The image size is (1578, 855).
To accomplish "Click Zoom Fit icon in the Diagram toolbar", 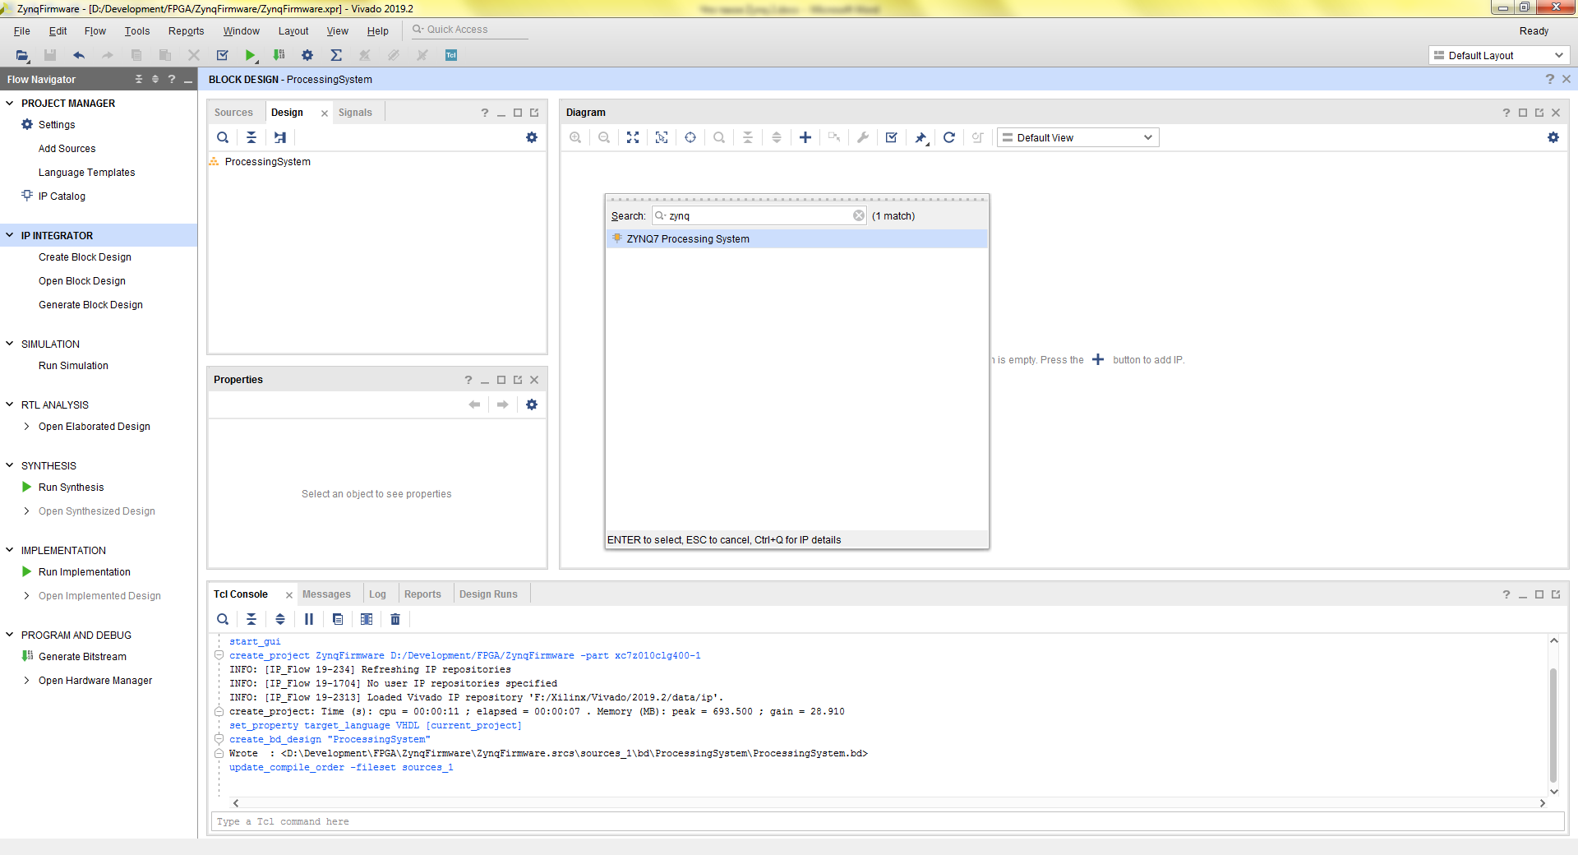I will [633, 137].
